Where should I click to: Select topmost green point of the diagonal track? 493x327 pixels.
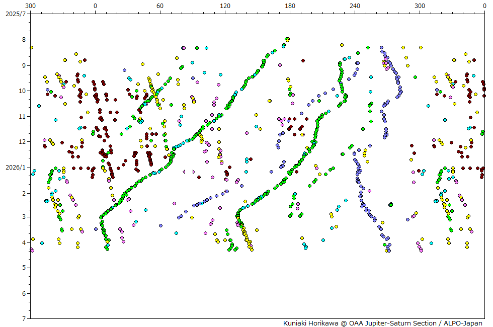point(287,39)
